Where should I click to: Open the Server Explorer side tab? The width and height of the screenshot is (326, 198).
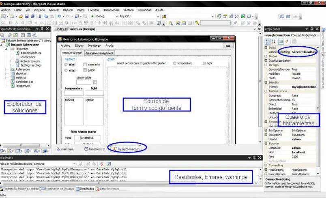click(x=323, y=39)
